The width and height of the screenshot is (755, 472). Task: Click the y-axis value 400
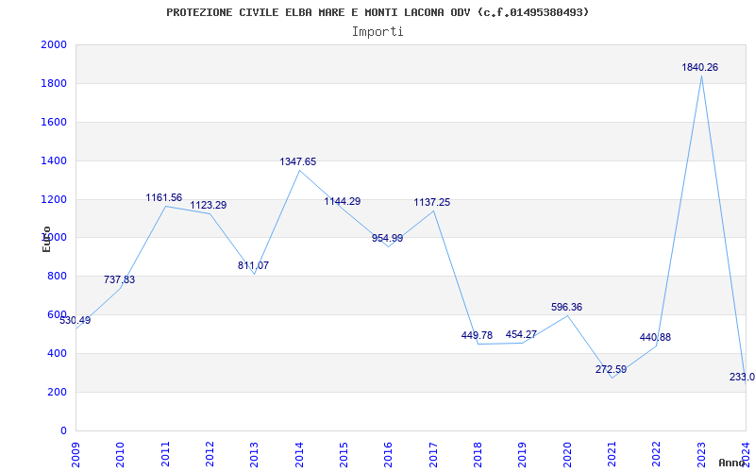pyautogui.click(x=57, y=353)
